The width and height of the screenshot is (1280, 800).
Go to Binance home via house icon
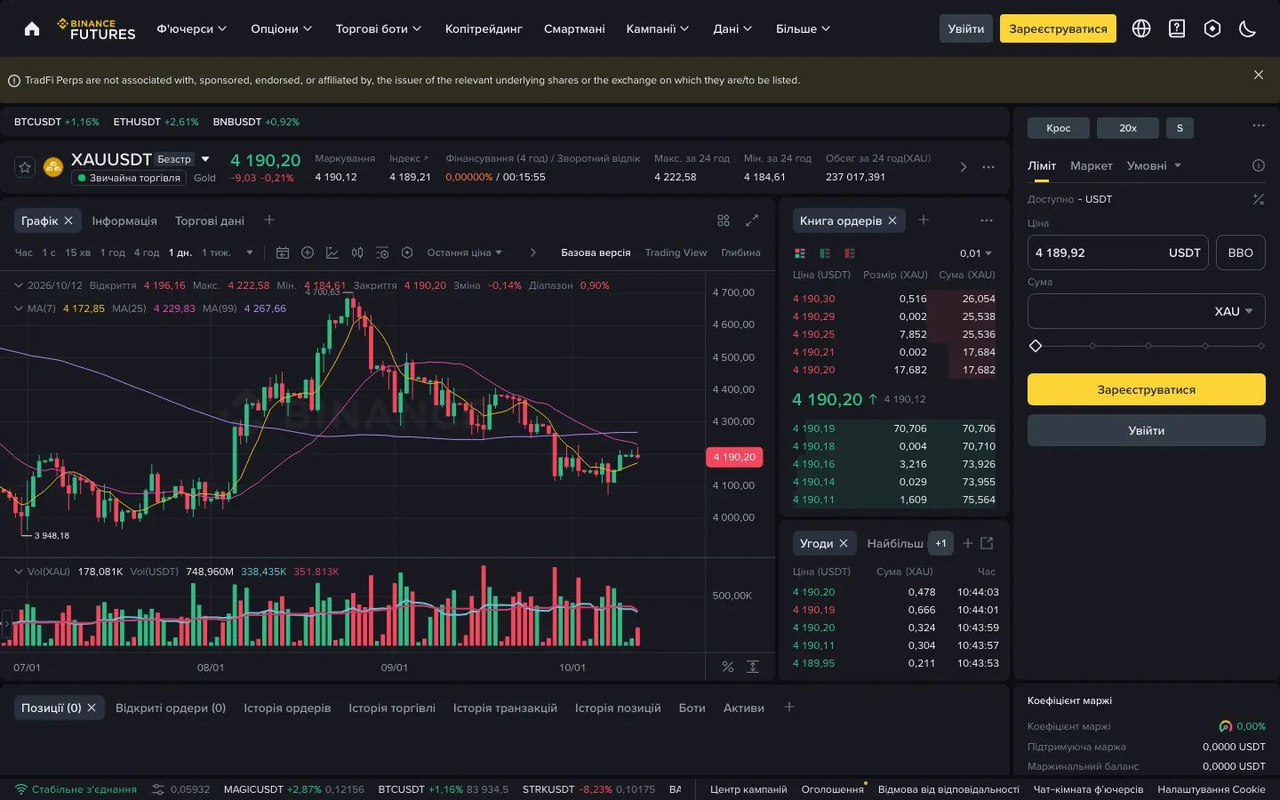(x=32, y=28)
